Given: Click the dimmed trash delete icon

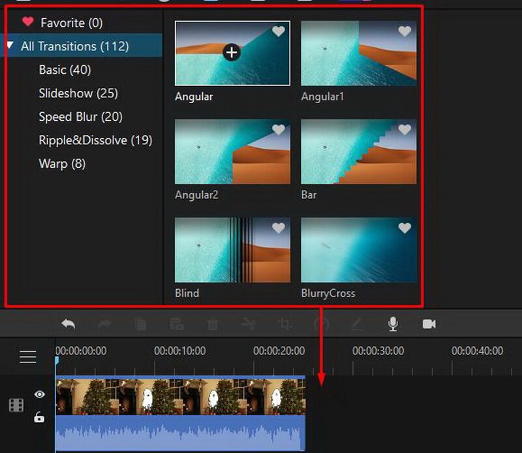Looking at the screenshot, I should [213, 324].
